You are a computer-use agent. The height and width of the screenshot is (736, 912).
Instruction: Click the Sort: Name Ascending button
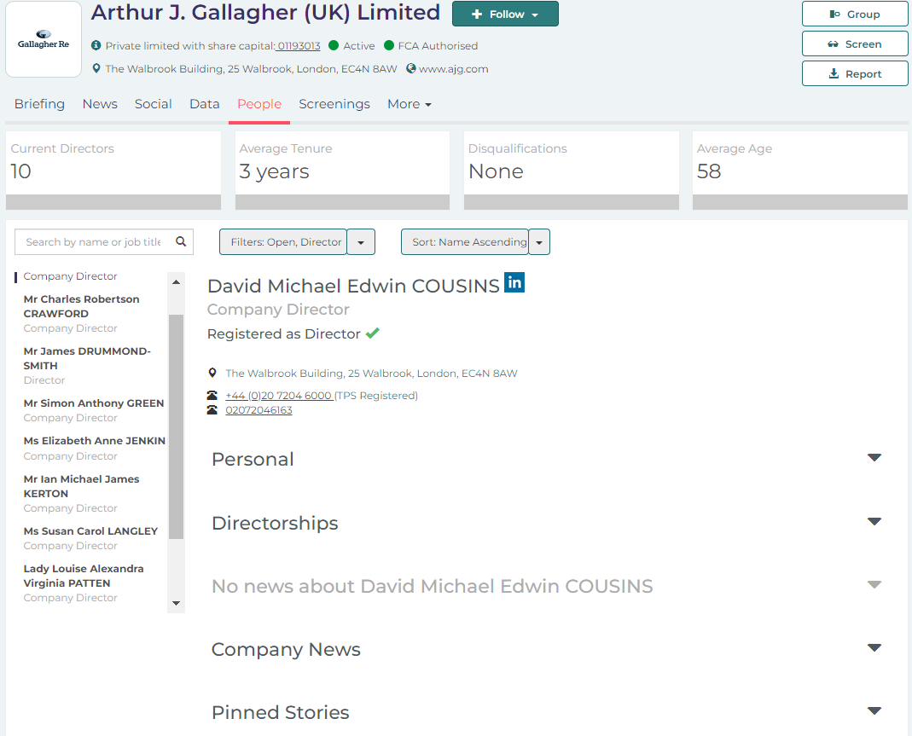[x=465, y=242]
